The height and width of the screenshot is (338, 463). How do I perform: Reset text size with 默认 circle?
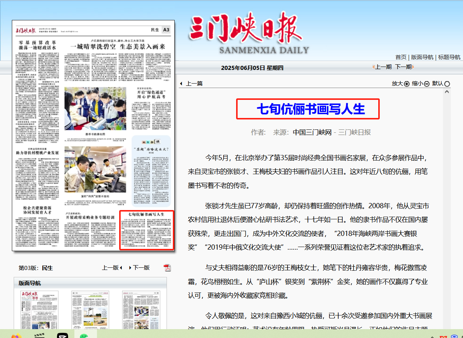(447, 84)
